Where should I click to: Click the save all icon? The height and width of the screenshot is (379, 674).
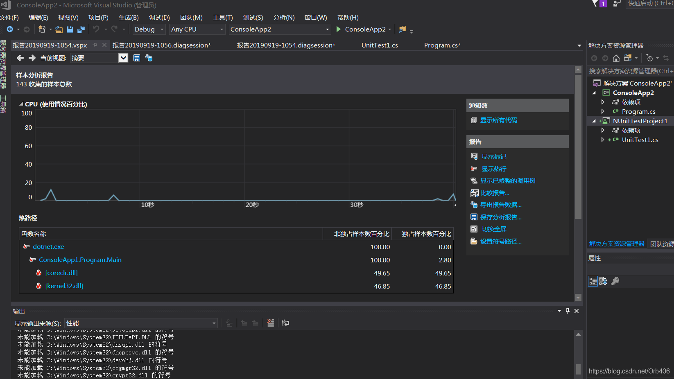[81, 29]
